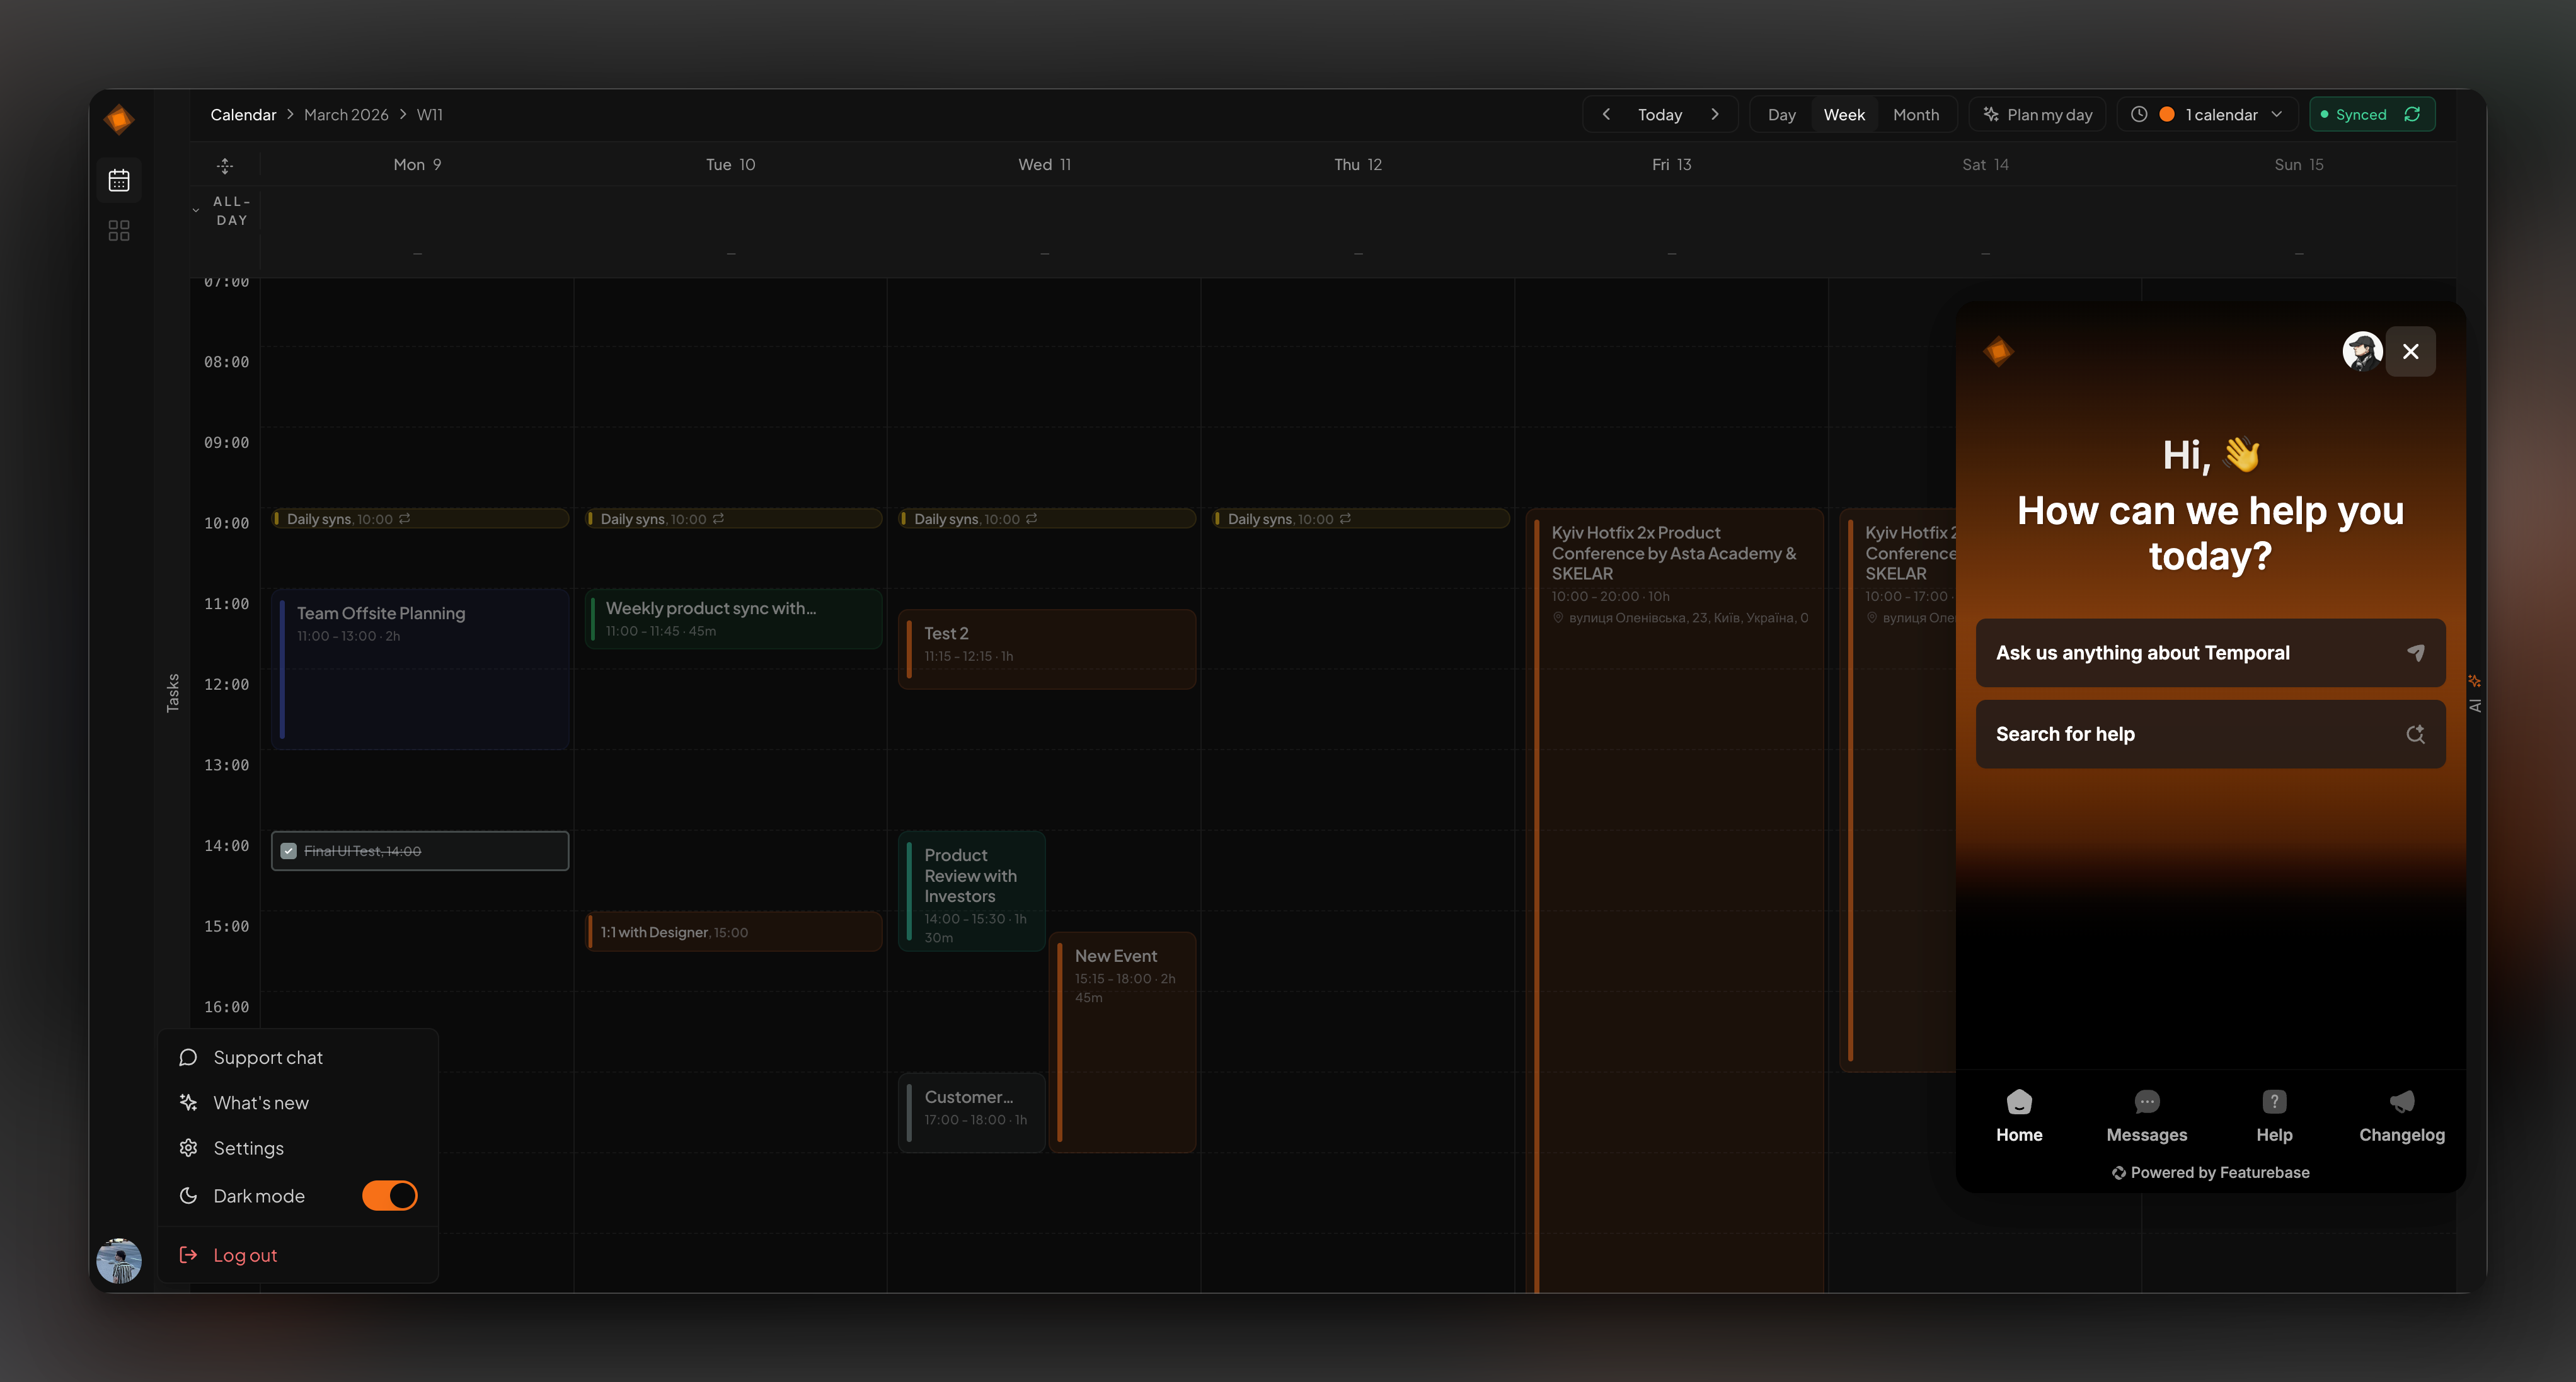The image size is (2576, 1382).
Task: Click the sync refresh icon
Action: tap(2412, 115)
